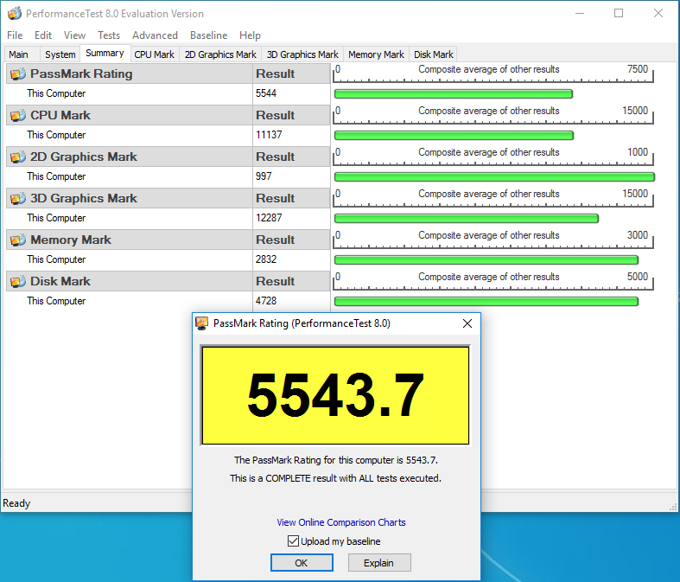The width and height of the screenshot is (680, 582).
Task: Click the PassMark Rating dialog title icon
Action: click(x=201, y=323)
